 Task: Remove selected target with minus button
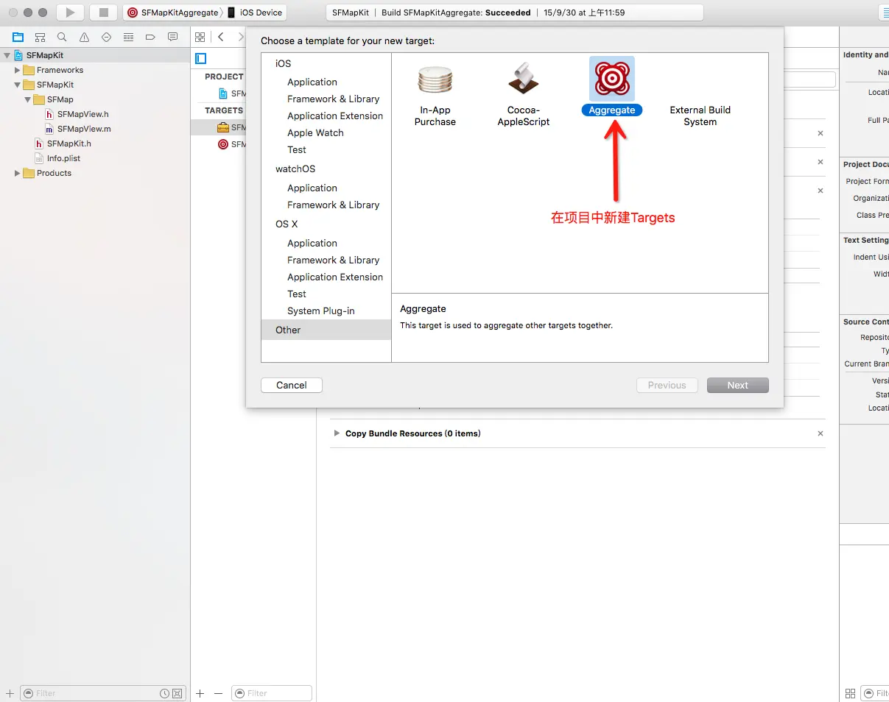[x=218, y=693]
